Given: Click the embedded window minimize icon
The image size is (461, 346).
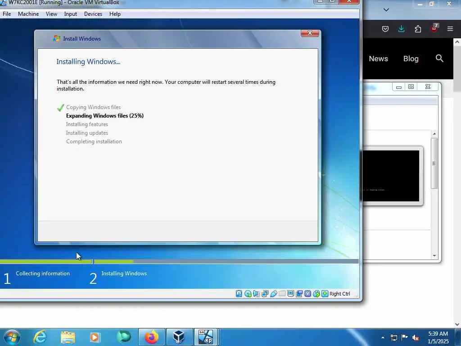Looking at the screenshot, I should pos(399,87).
